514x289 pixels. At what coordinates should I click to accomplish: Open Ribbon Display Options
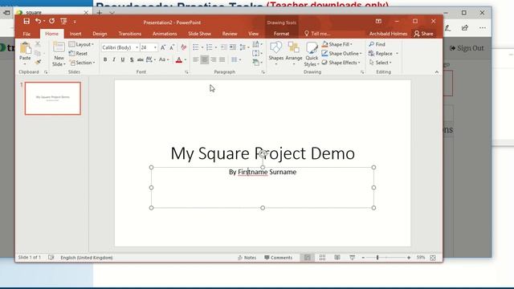[378, 22]
